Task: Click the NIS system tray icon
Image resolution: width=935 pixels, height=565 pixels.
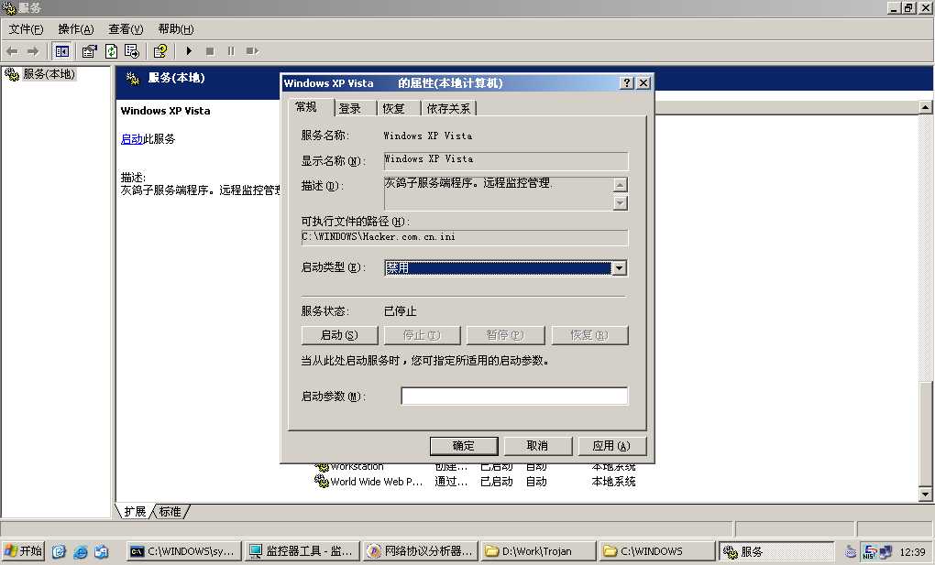Action: click(x=870, y=552)
